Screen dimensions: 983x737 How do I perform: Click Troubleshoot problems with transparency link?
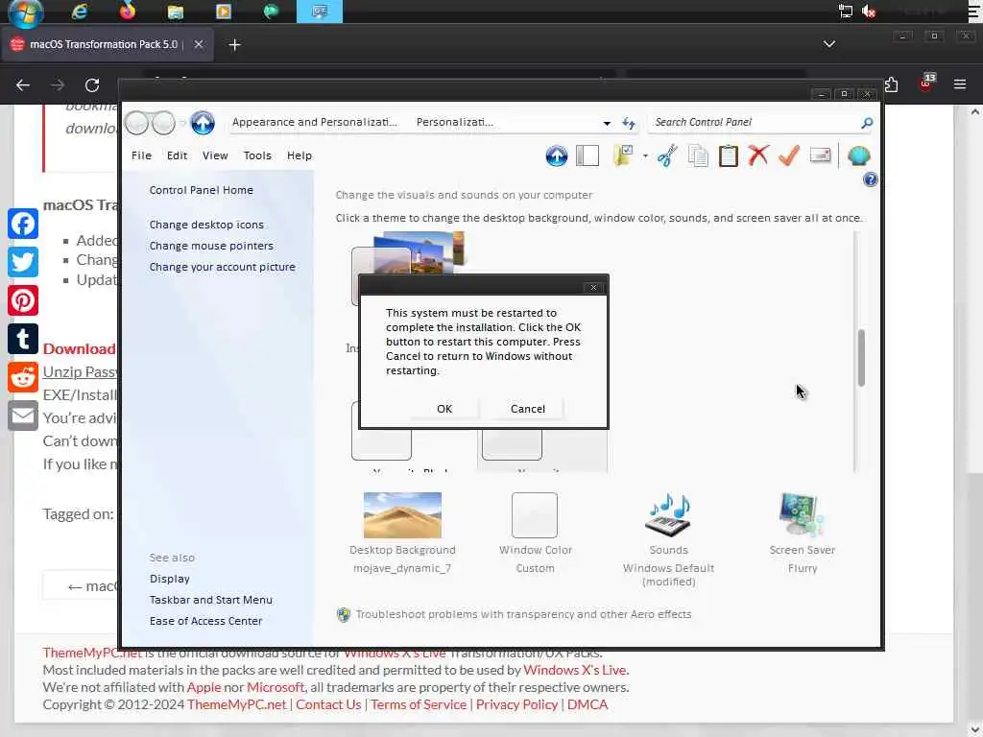(523, 614)
